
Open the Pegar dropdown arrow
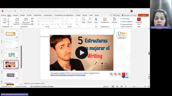[5, 24]
